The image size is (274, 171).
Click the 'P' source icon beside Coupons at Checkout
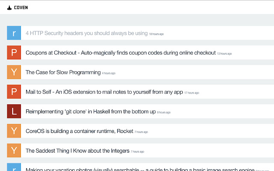[x=14, y=53]
